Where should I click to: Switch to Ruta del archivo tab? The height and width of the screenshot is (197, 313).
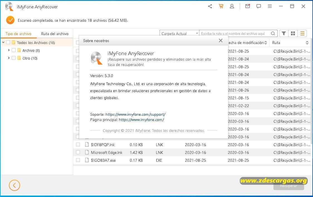pos(55,34)
